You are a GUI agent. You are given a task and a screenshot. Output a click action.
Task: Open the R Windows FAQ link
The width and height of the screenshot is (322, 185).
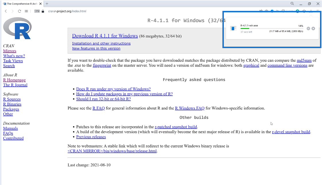[189, 108]
